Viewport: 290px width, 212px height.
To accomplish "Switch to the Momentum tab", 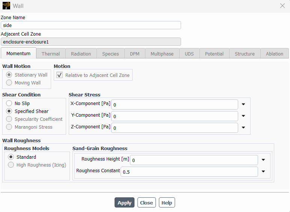I will point(18,54).
